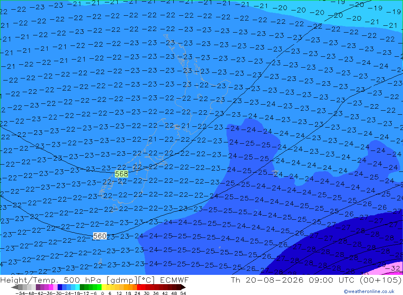Click the (00+105) forecast hour text
The width and height of the screenshot is (403, 295).
380,280
